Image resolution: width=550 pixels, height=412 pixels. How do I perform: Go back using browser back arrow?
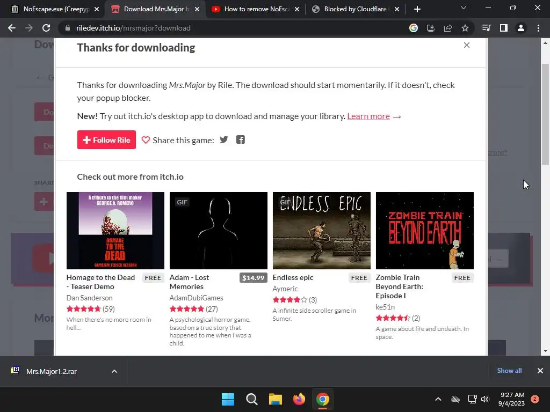[12, 28]
